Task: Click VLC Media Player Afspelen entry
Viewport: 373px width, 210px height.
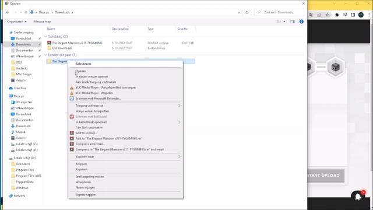Action: (x=94, y=93)
